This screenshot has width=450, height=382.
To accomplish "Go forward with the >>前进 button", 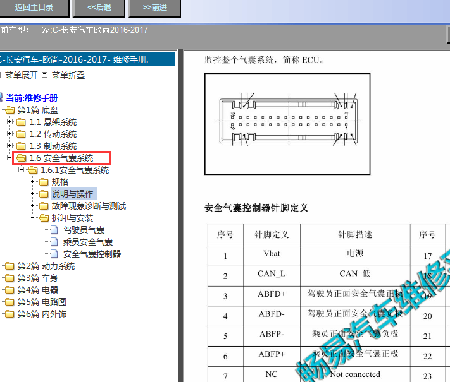I will coord(154,8).
